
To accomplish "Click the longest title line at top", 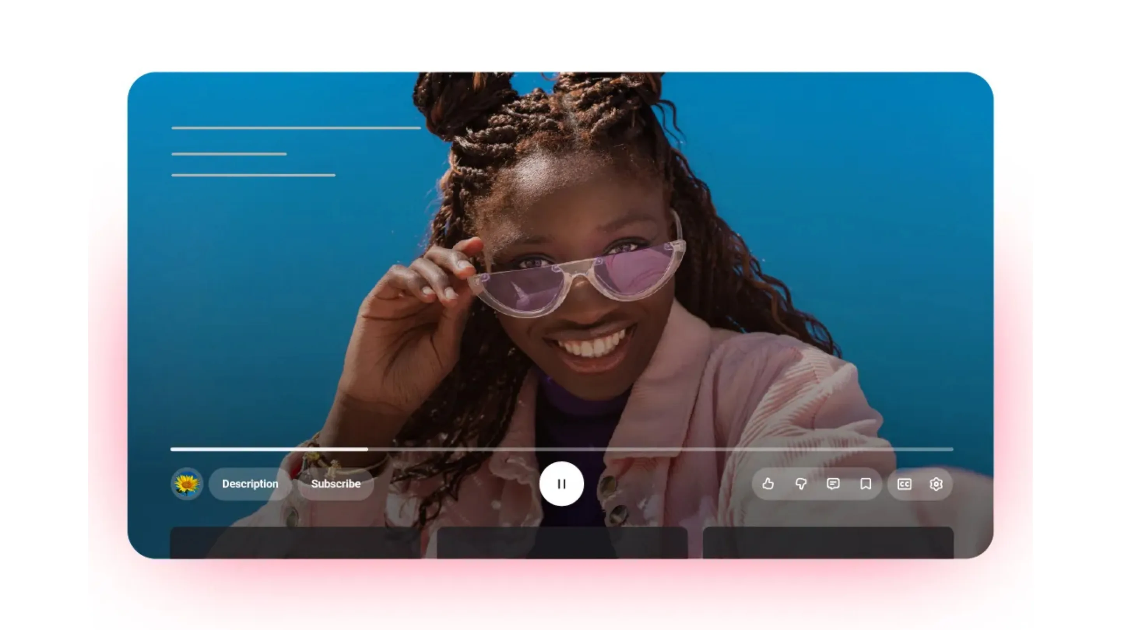I will pyautogui.click(x=296, y=128).
